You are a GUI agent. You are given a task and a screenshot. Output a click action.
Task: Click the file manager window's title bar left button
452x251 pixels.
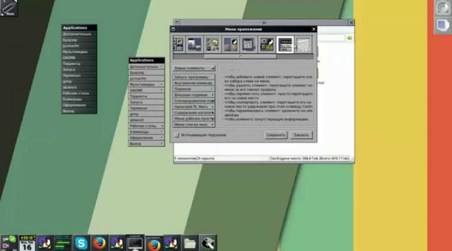(x=177, y=23)
